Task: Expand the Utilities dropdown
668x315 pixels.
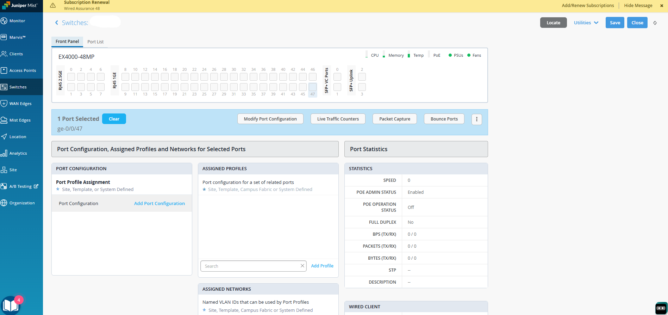Action: pos(586,23)
